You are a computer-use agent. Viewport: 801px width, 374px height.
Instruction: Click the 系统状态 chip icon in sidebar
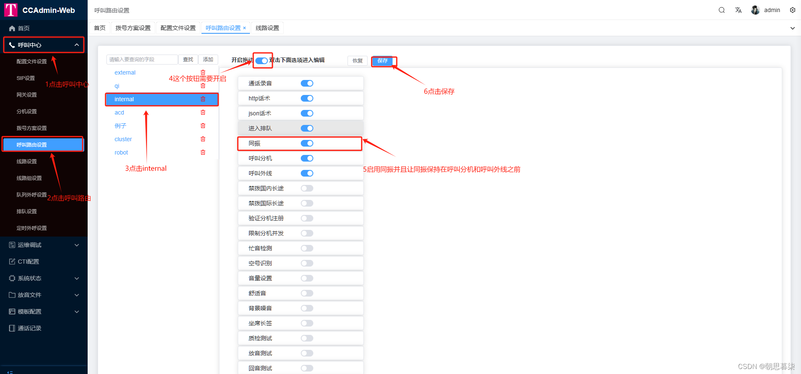(x=12, y=278)
